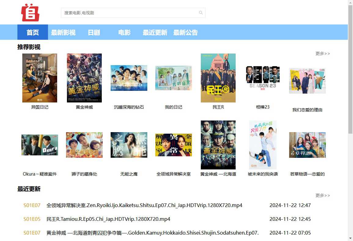Viewport: 353px width, 241px height.
Task: Click the scrollbar down arrow
Action: [x=350, y=238]
